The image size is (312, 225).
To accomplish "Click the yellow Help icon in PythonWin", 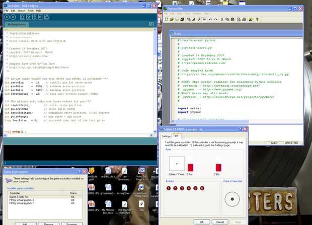I will coord(257,20).
